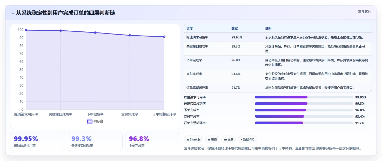
Task: Click the 维度 table column header
Action: pos(190,29)
